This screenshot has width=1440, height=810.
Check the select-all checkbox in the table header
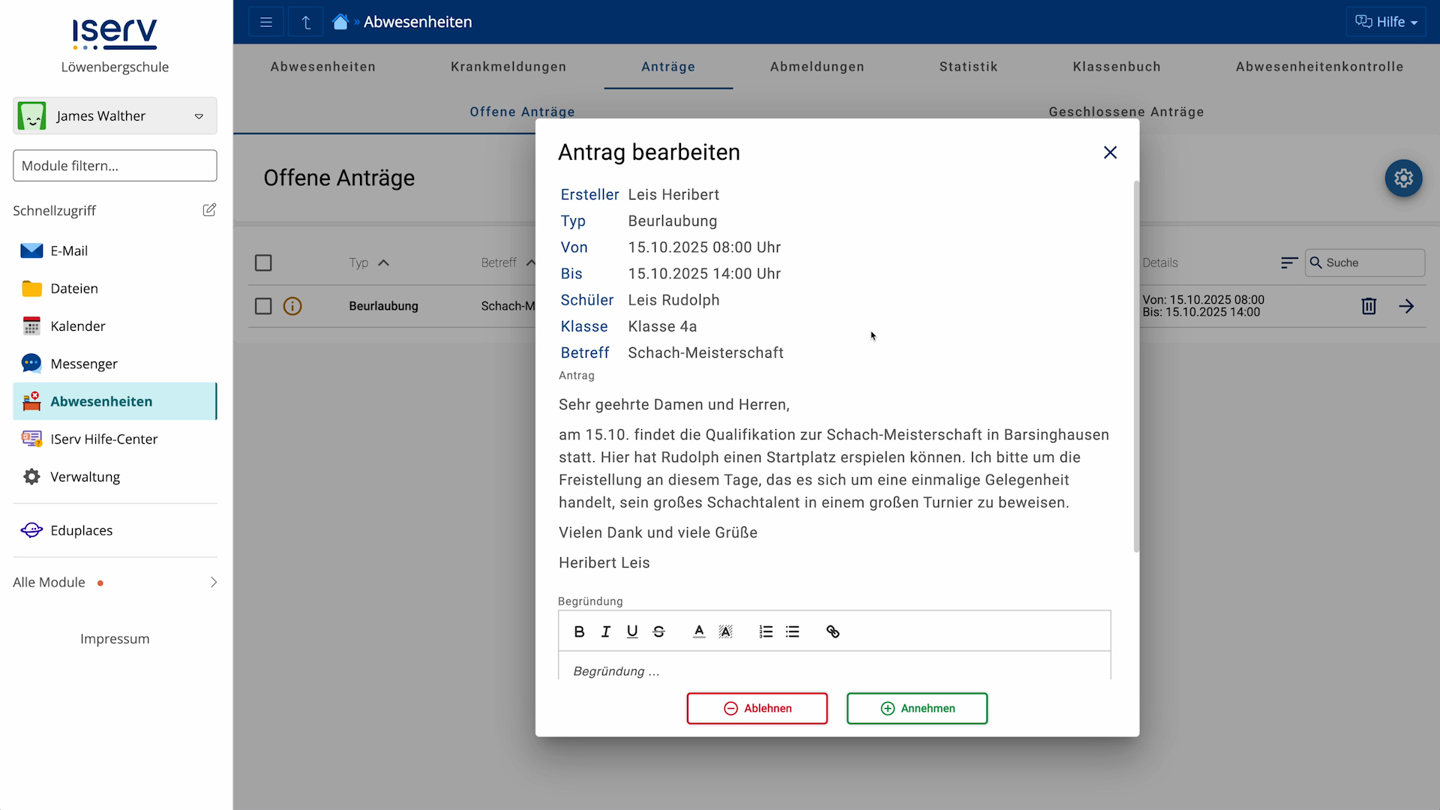pyautogui.click(x=263, y=262)
